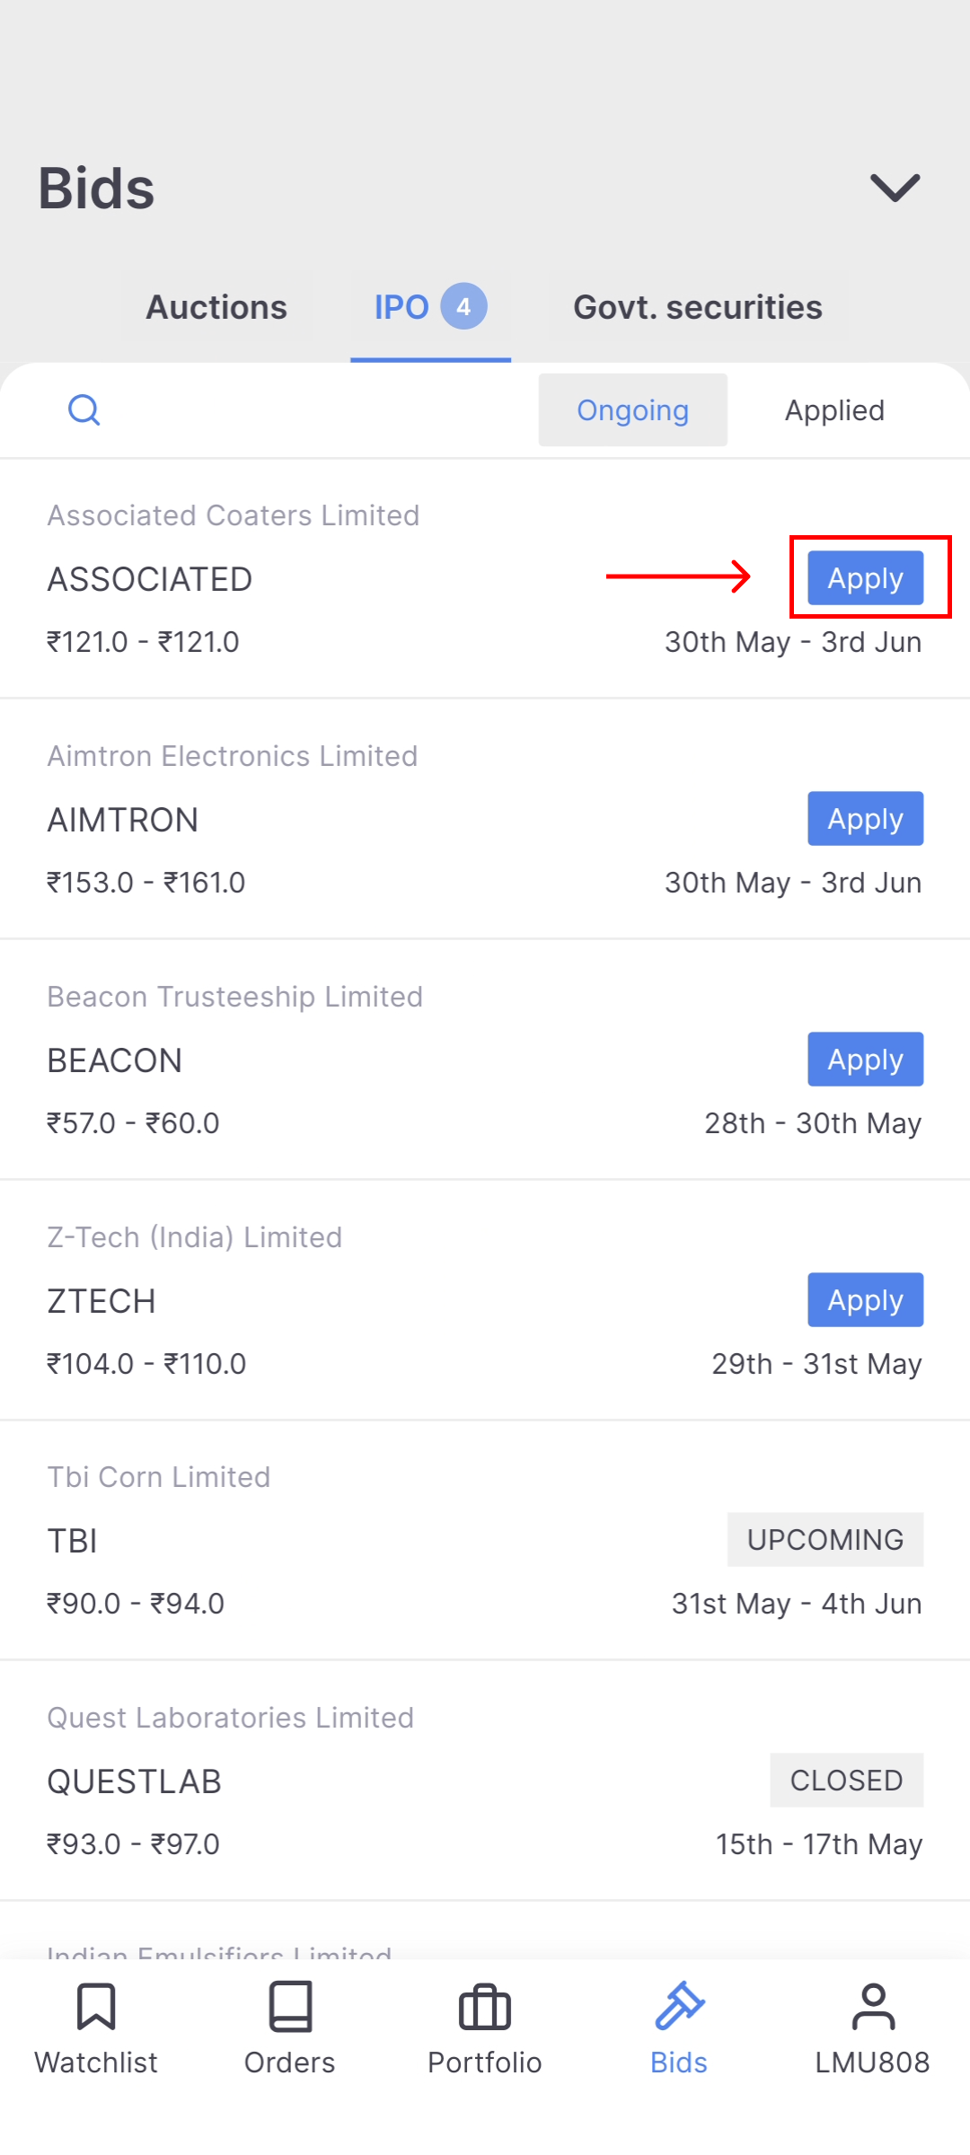This screenshot has height=2155, width=970.
Task: Open Watchlist from bottom navigation
Action: point(96,2008)
